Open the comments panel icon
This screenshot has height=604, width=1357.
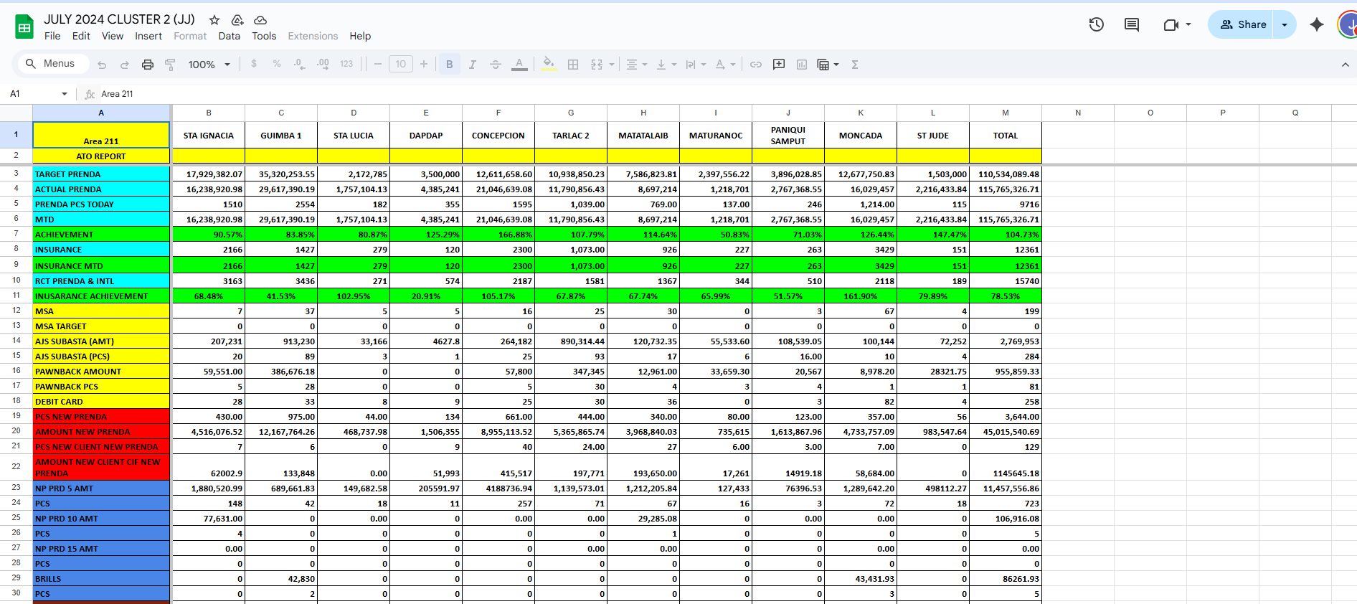tap(1132, 24)
